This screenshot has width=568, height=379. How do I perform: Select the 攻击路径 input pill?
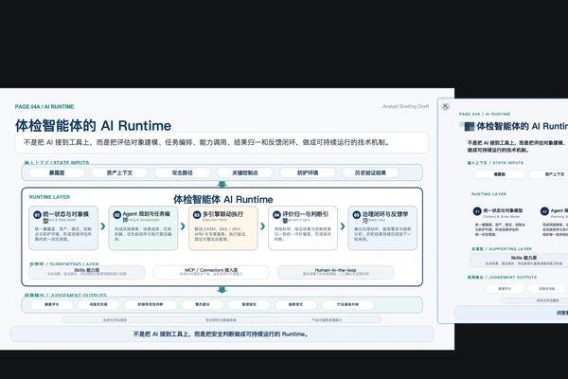click(182, 172)
